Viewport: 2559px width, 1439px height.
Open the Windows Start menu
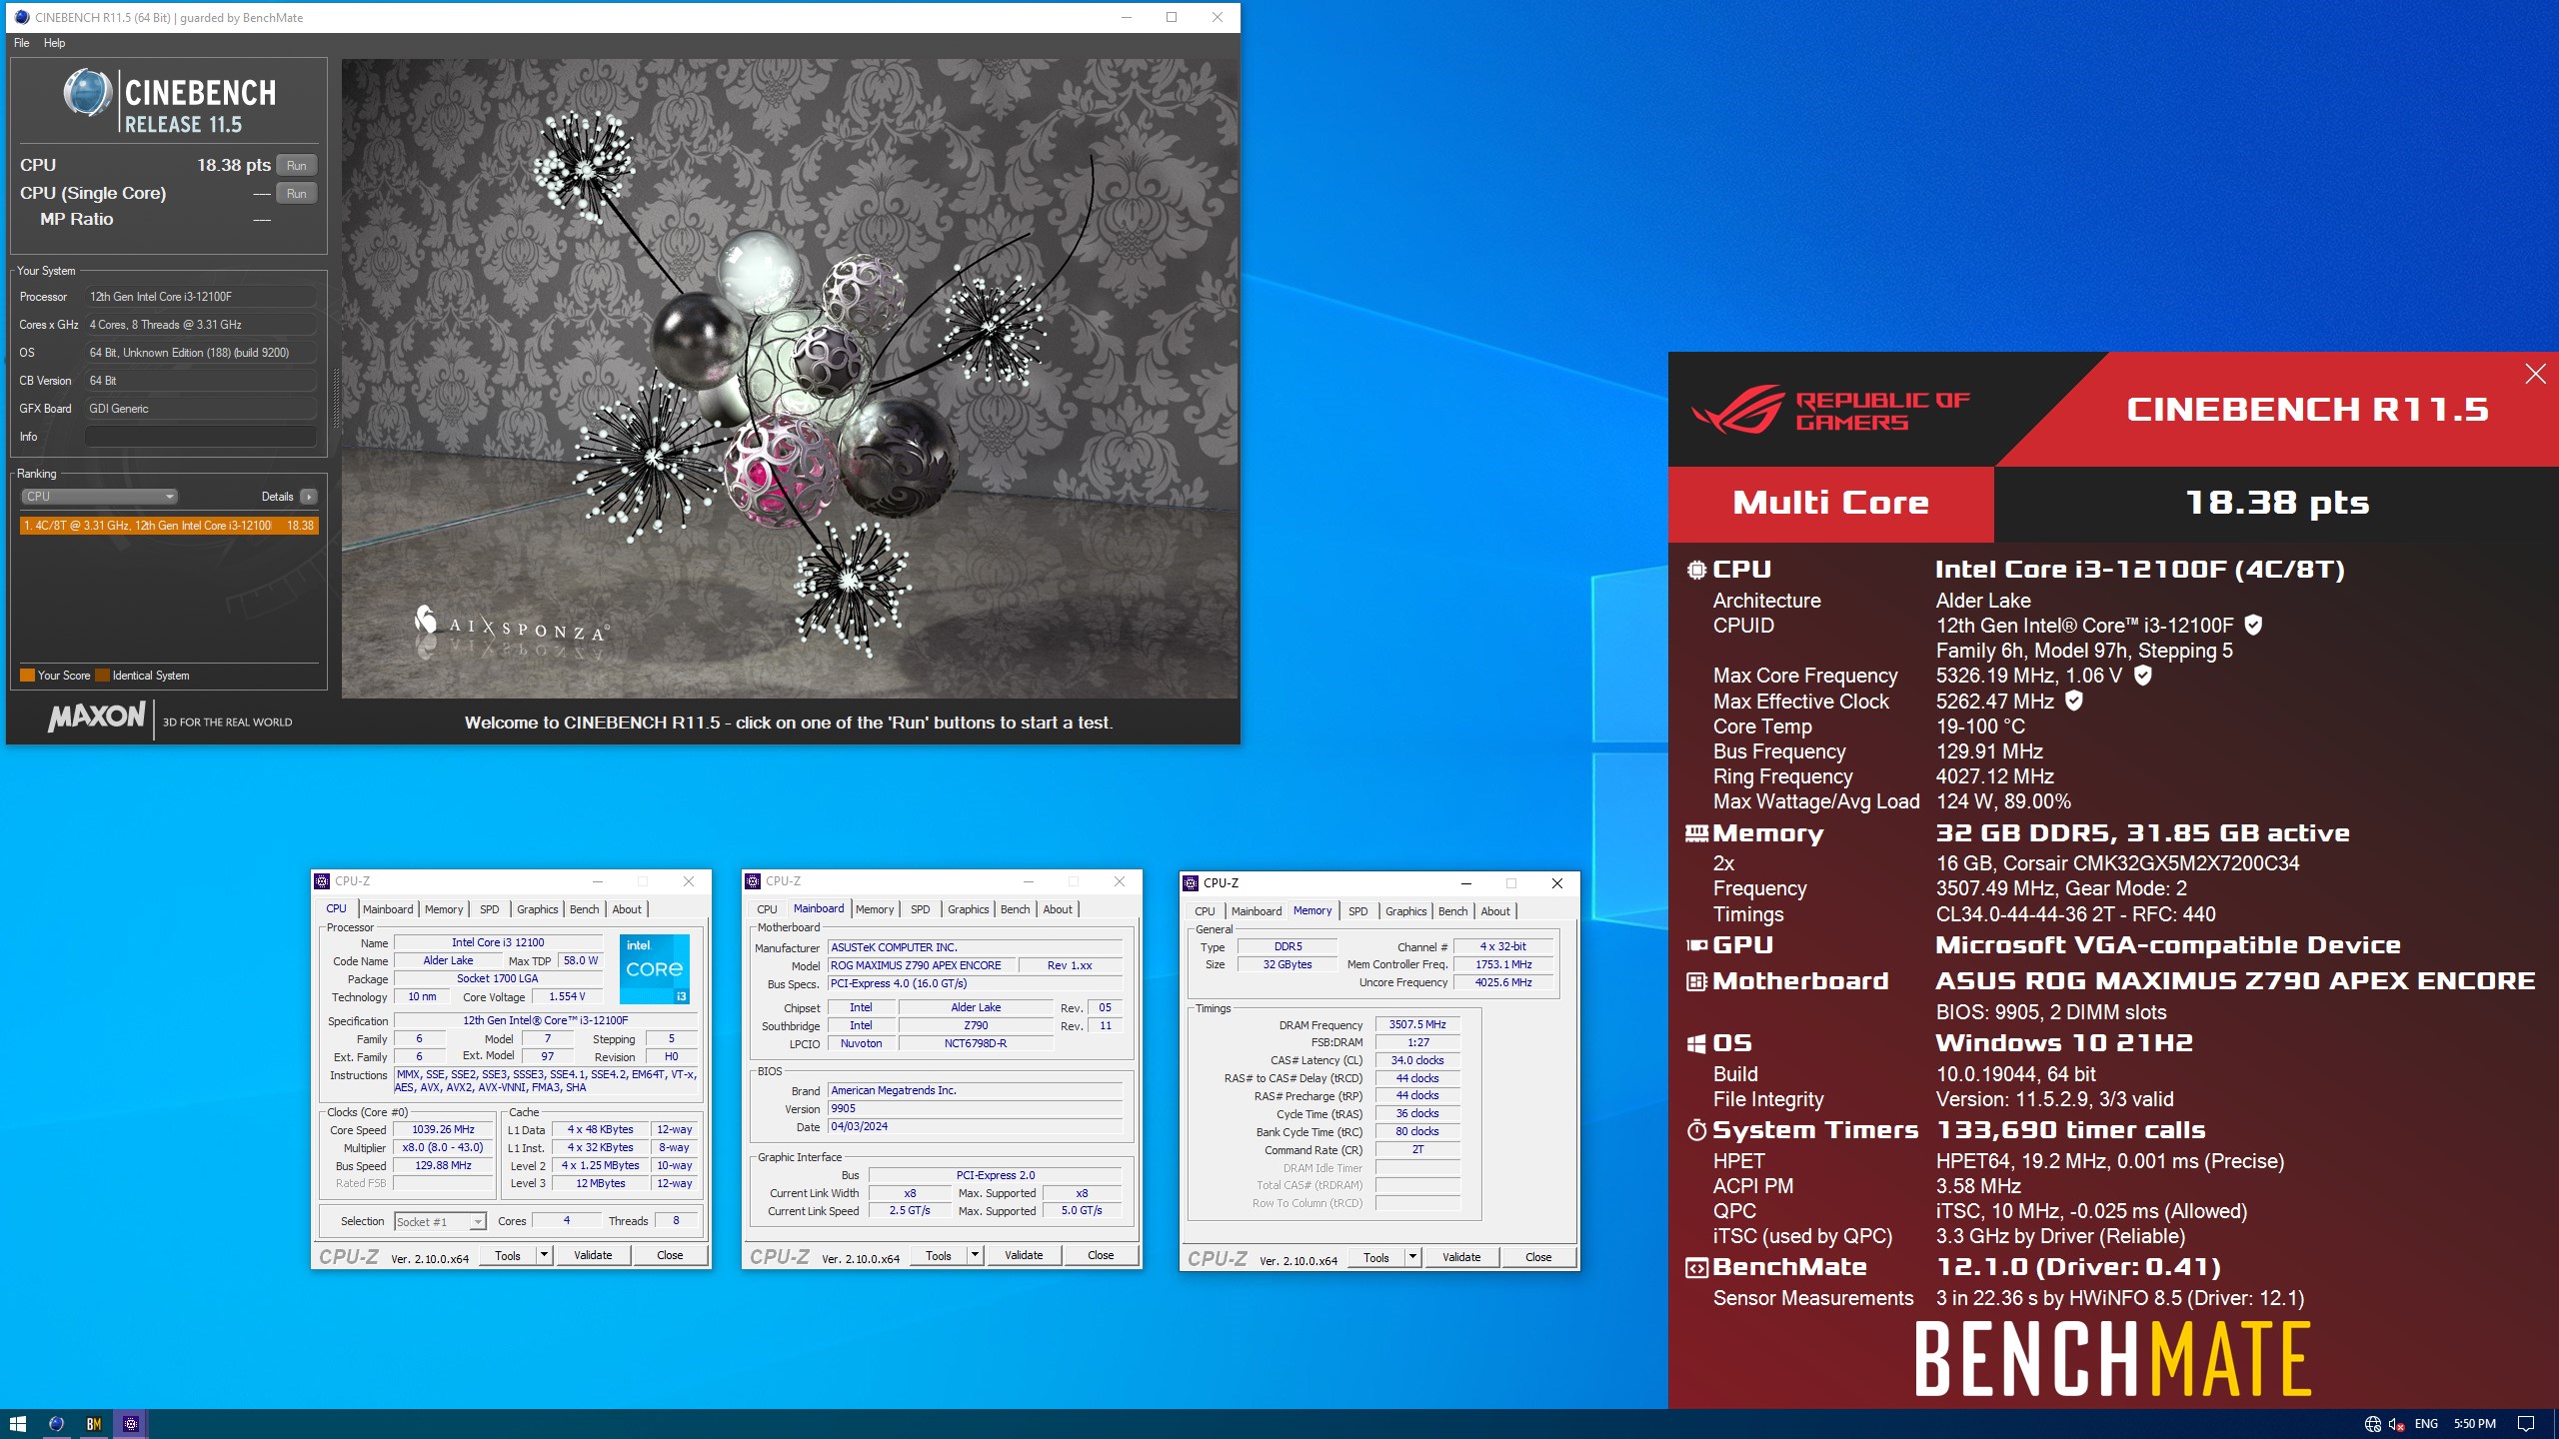click(17, 1424)
